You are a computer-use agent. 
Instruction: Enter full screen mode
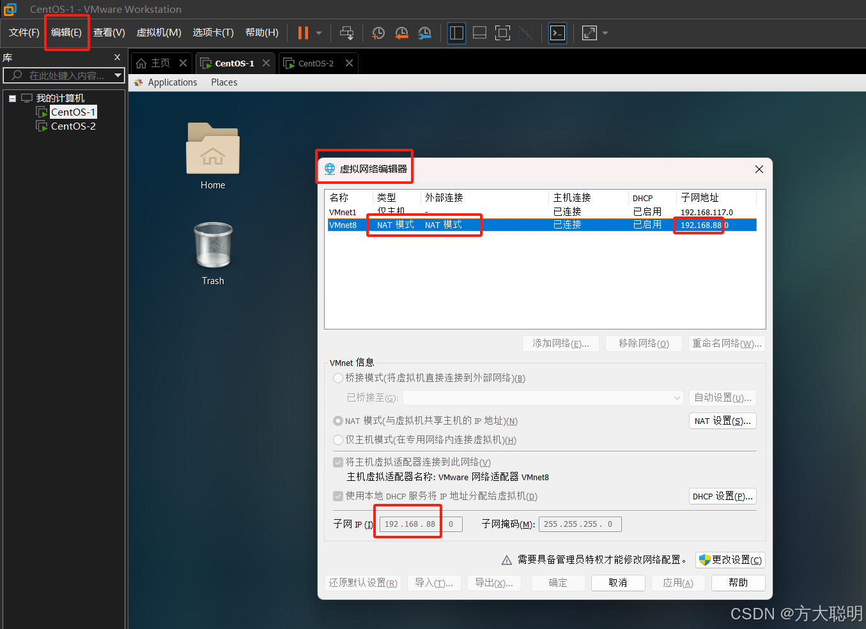click(503, 33)
